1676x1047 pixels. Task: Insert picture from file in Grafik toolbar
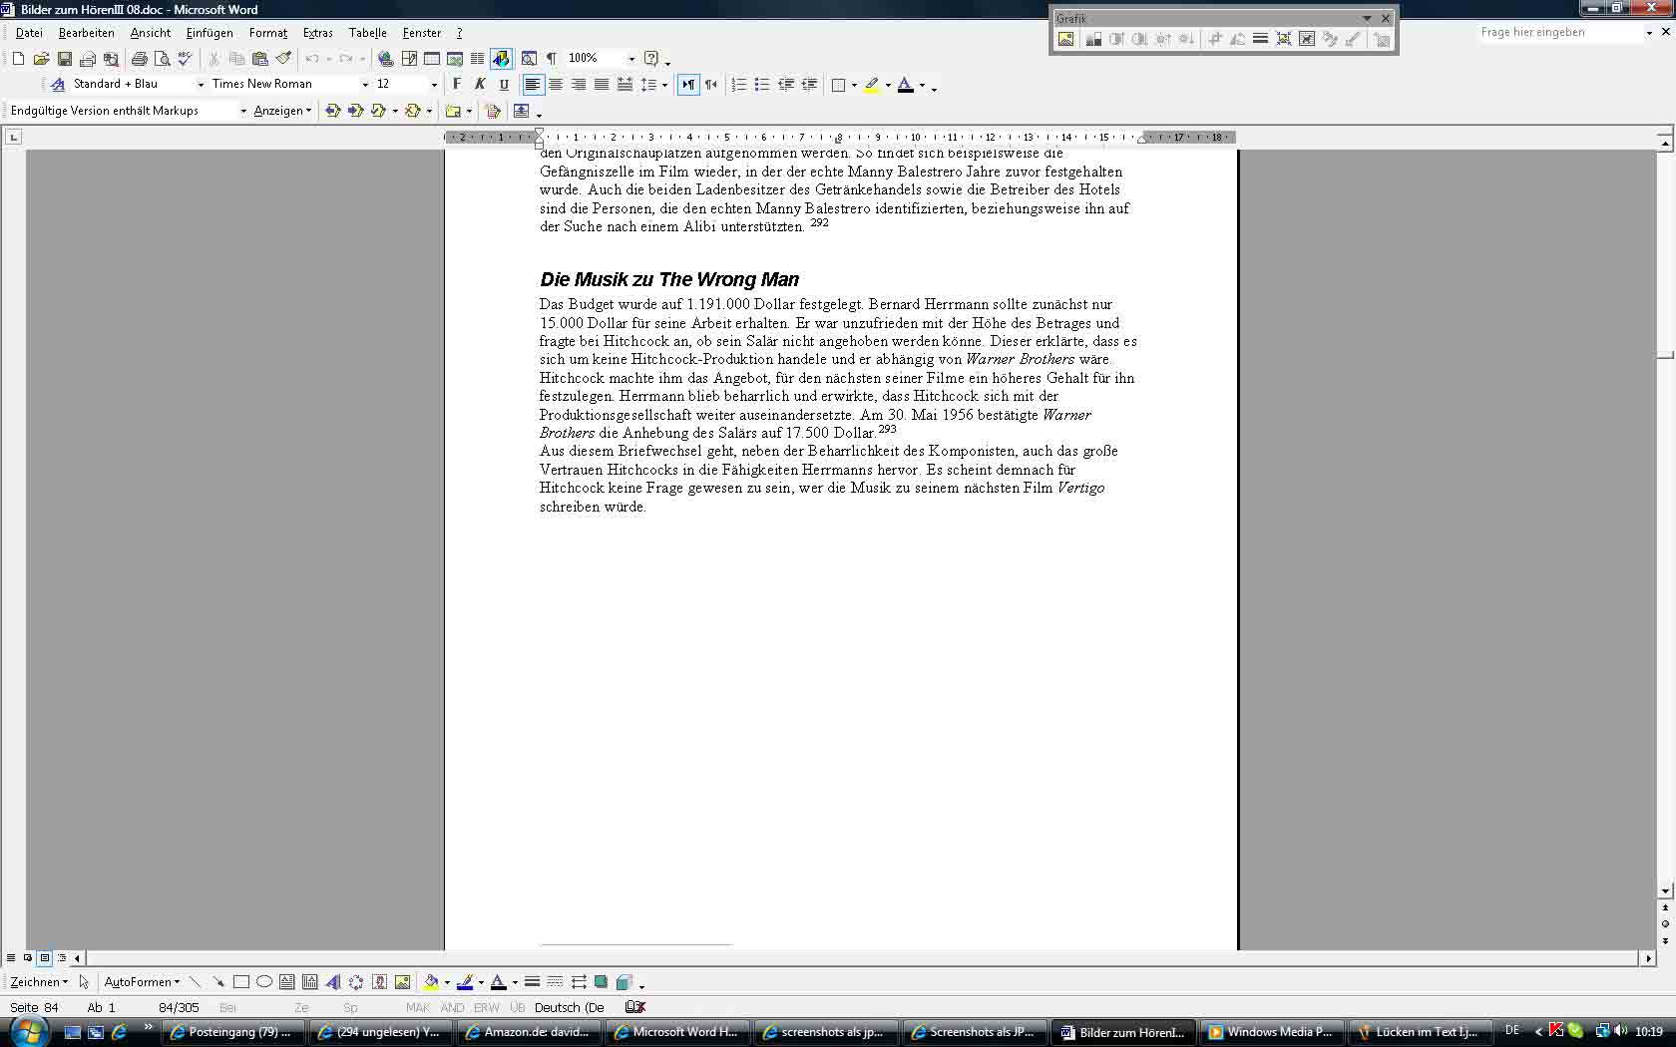(x=1066, y=39)
